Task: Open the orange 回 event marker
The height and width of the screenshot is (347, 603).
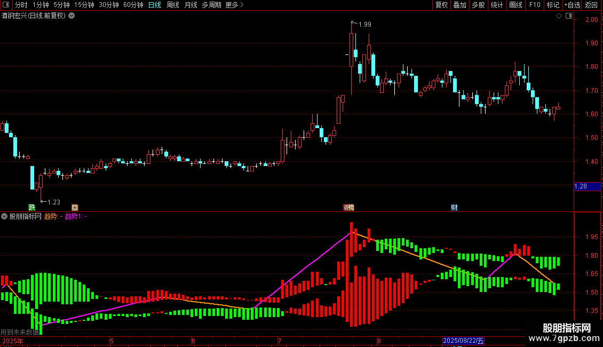Action: (x=75, y=207)
